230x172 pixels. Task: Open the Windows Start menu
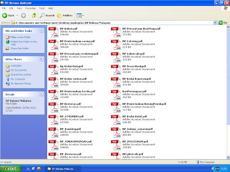click(10, 169)
